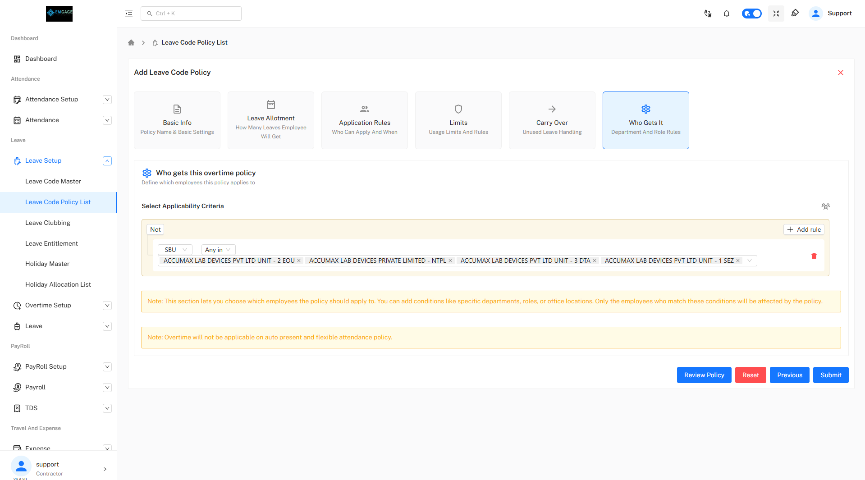This screenshot has width=865, height=480.
Task: Open the Limits step
Action: click(458, 120)
